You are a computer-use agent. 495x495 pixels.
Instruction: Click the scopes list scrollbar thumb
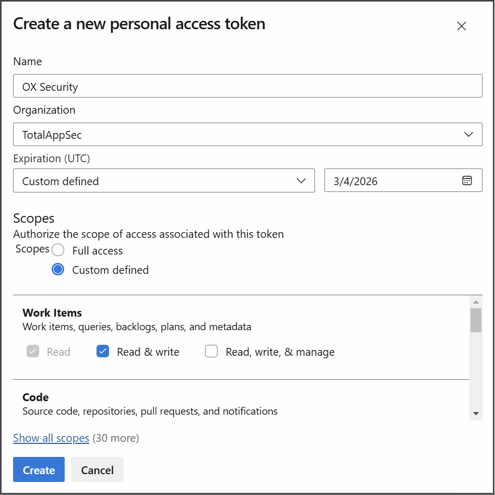(475, 320)
